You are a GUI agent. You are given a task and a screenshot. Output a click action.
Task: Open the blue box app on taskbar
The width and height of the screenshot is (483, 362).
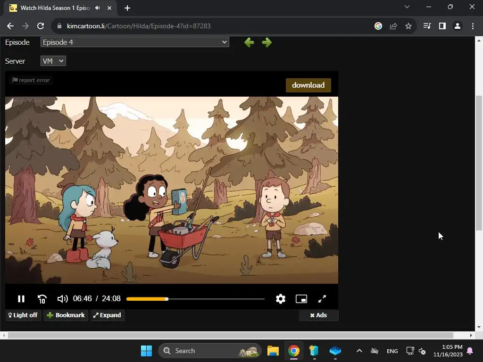click(x=335, y=351)
